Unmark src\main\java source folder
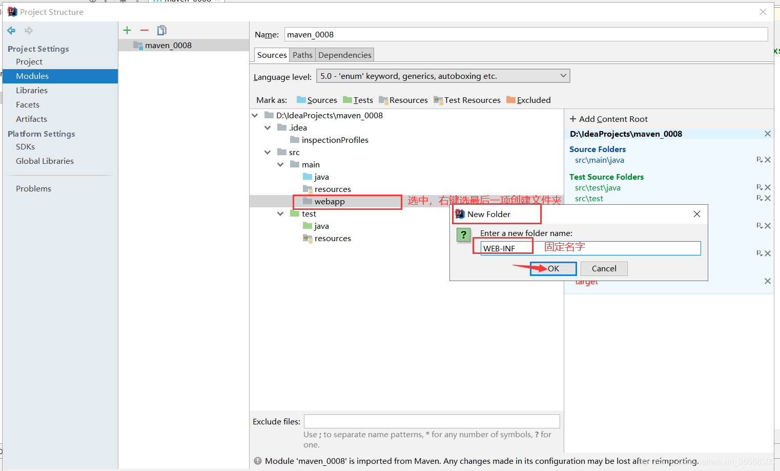Viewport: 780px width, 471px height. point(768,160)
